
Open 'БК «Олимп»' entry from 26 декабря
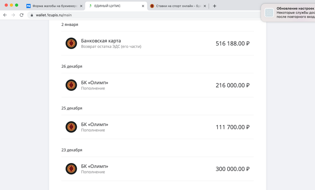pos(157,85)
